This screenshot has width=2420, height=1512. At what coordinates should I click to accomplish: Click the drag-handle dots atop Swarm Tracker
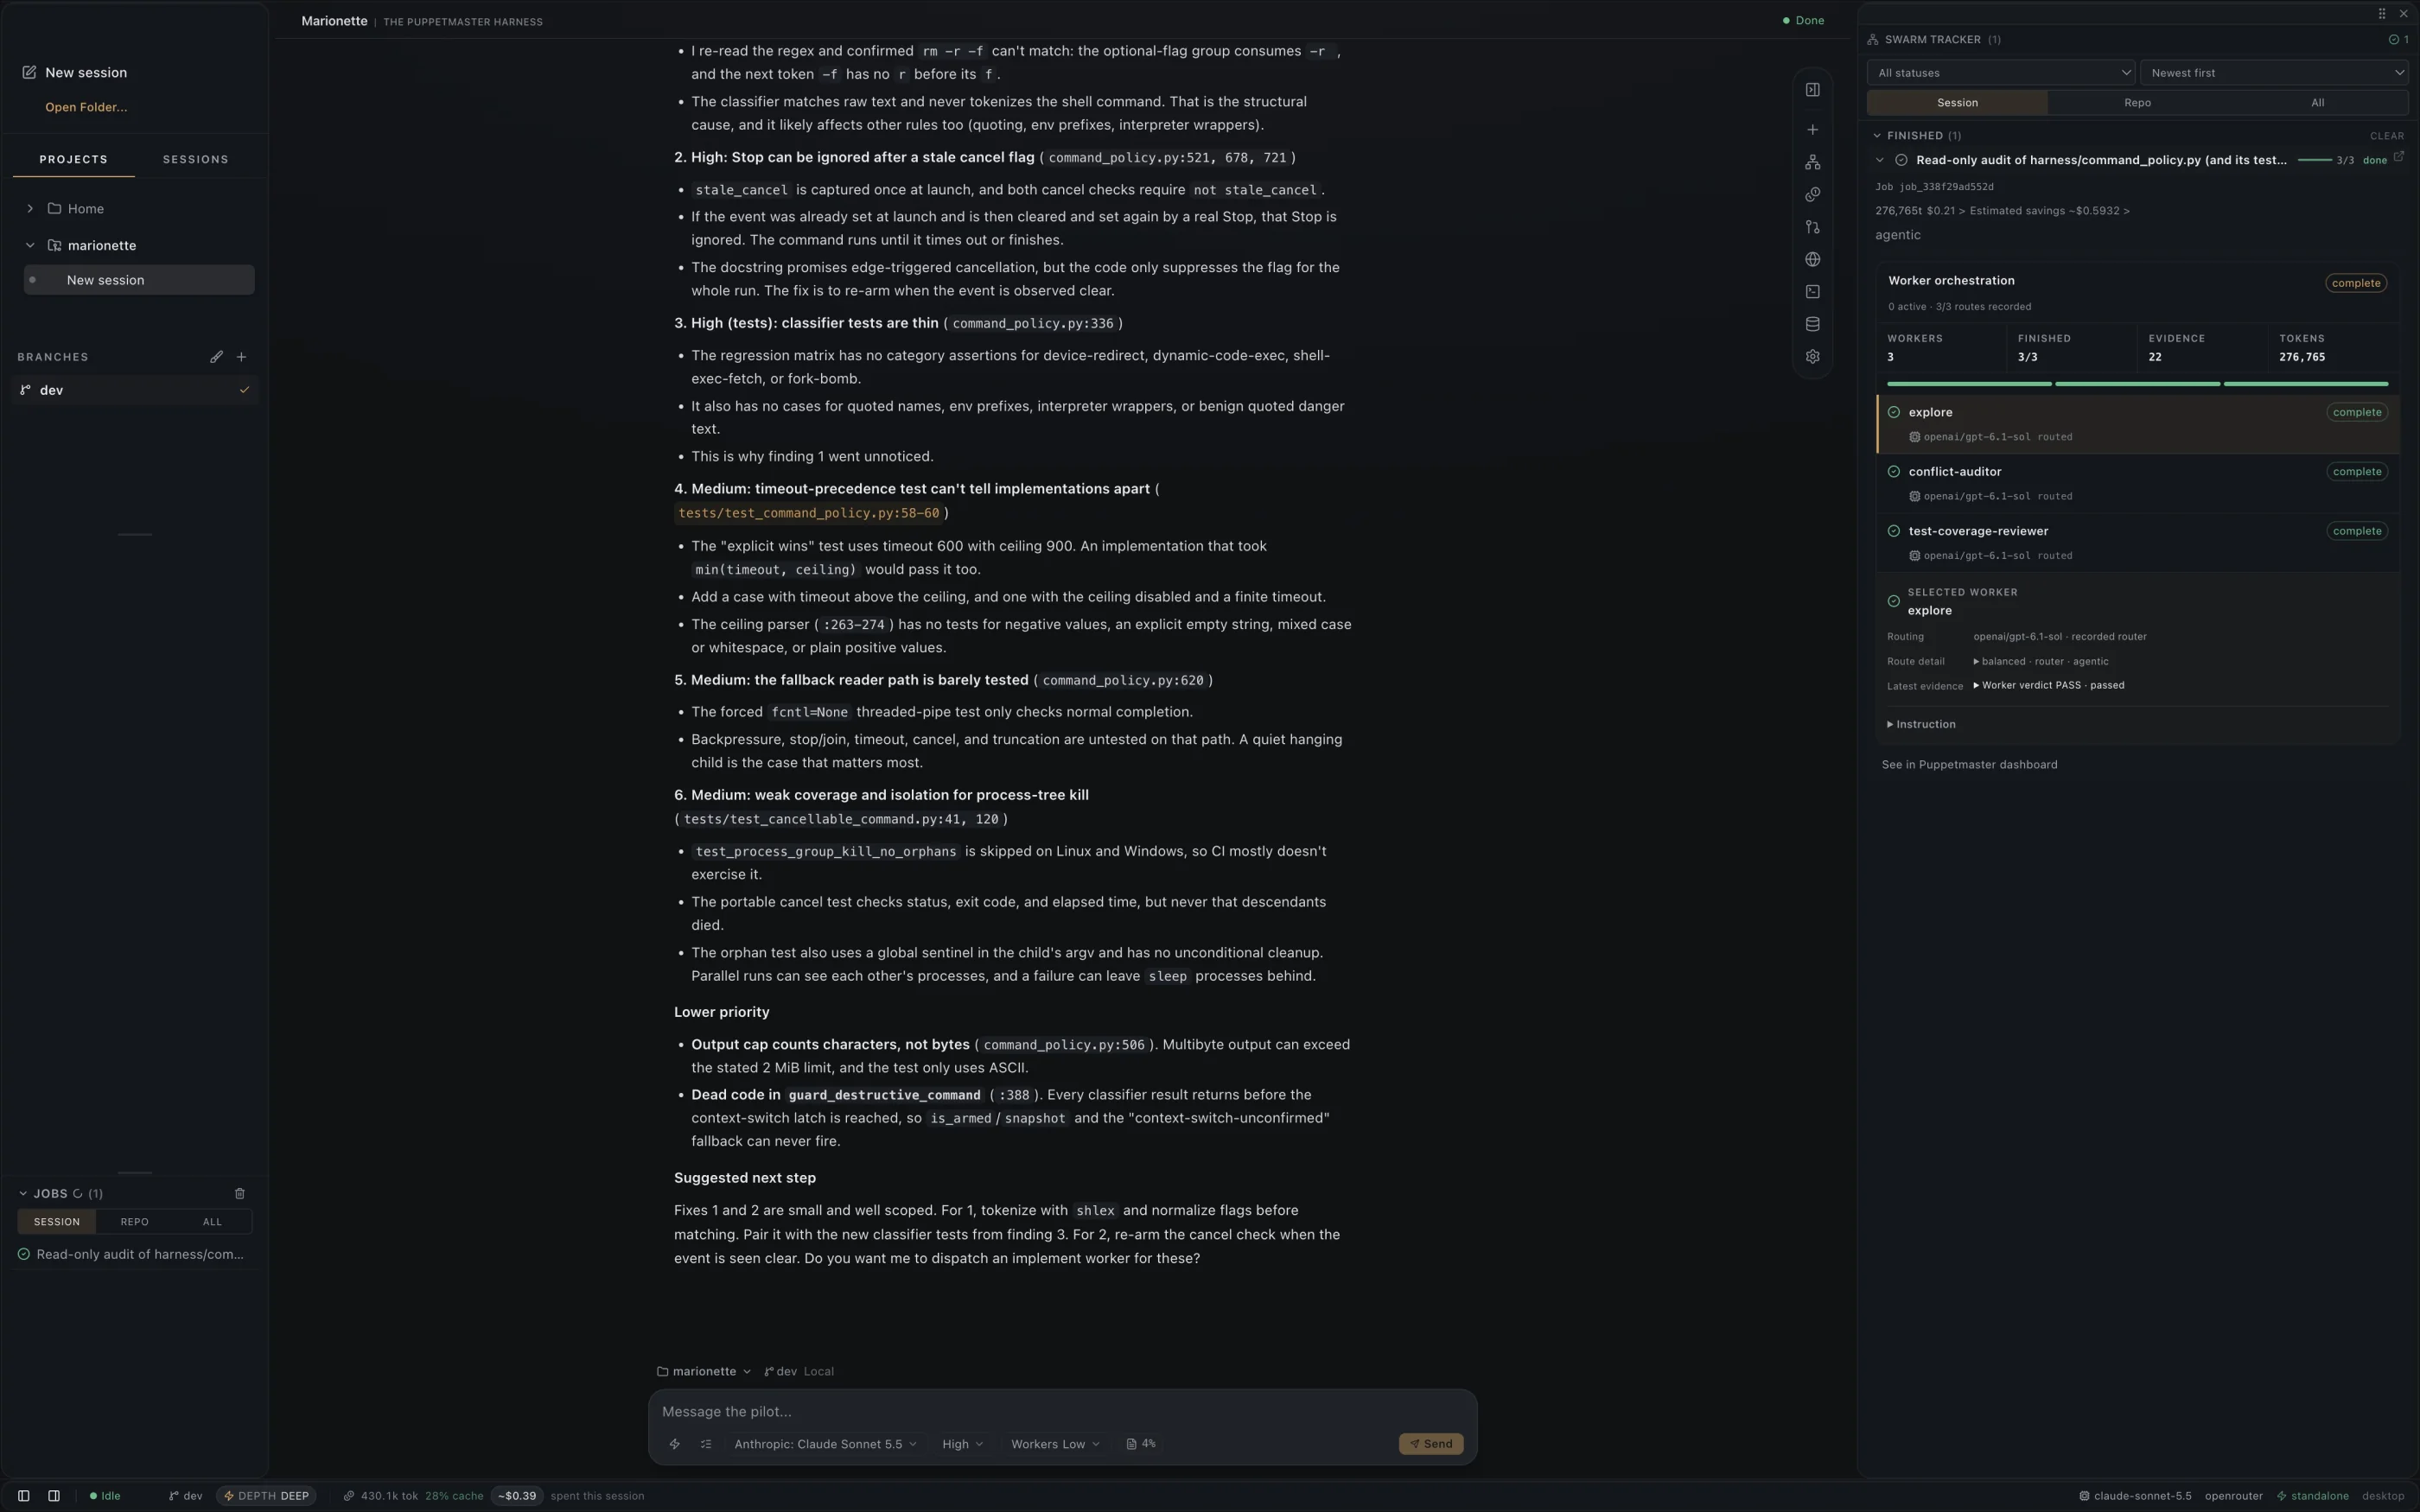tap(2381, 13)
